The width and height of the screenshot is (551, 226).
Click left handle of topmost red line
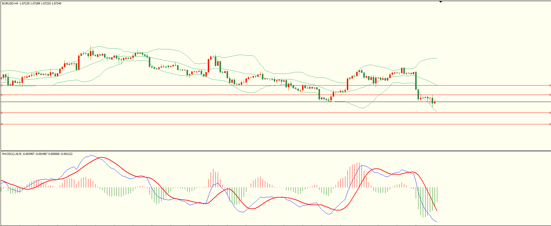point(2,86)
